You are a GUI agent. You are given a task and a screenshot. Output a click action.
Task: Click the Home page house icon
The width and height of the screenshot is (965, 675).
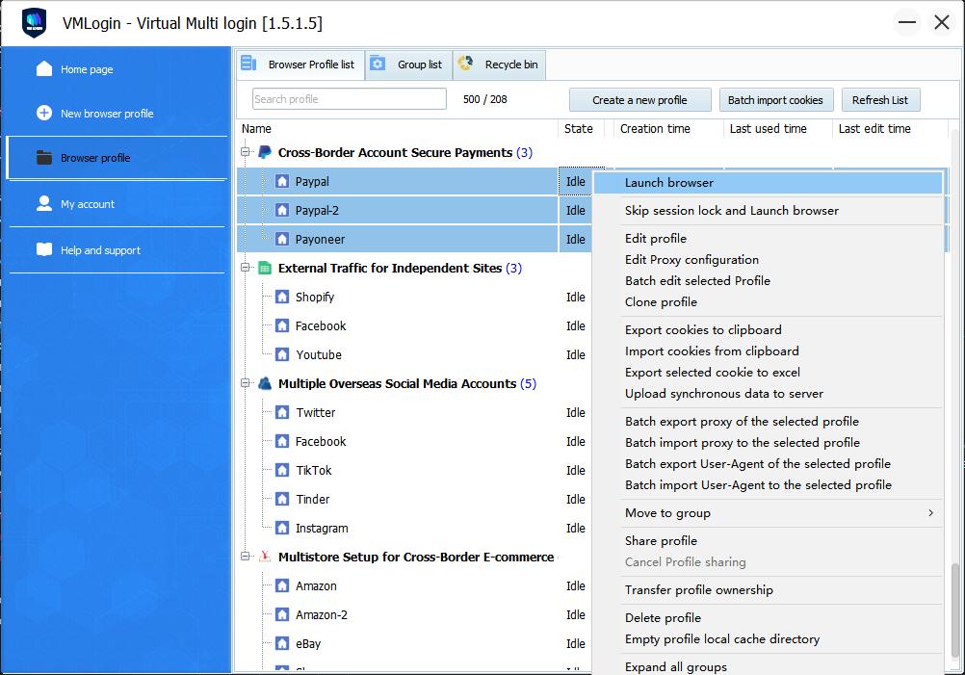click(x=44, y=68)
